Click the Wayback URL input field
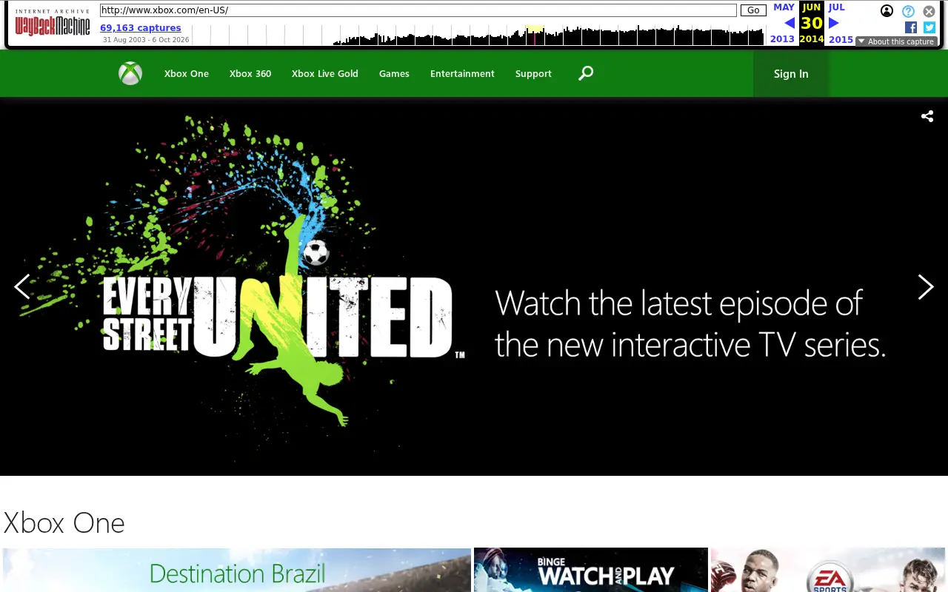 [418, 10]
